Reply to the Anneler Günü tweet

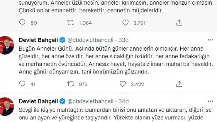tap(23, 84)
